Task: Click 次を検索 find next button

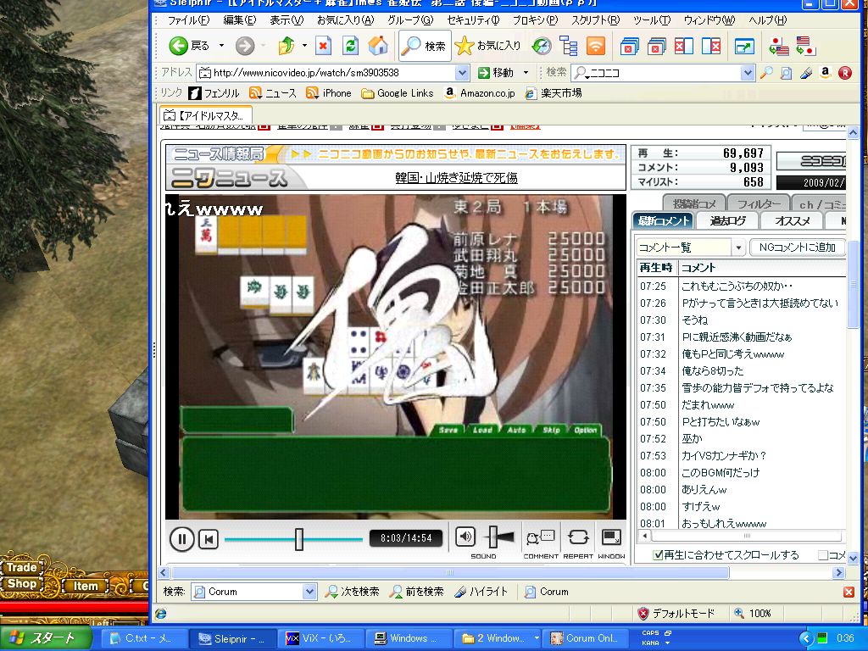Action: tap(352, 592)
